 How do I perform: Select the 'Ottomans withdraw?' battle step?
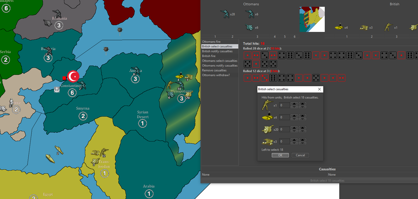pyautogui.click(x=220, y=75)
